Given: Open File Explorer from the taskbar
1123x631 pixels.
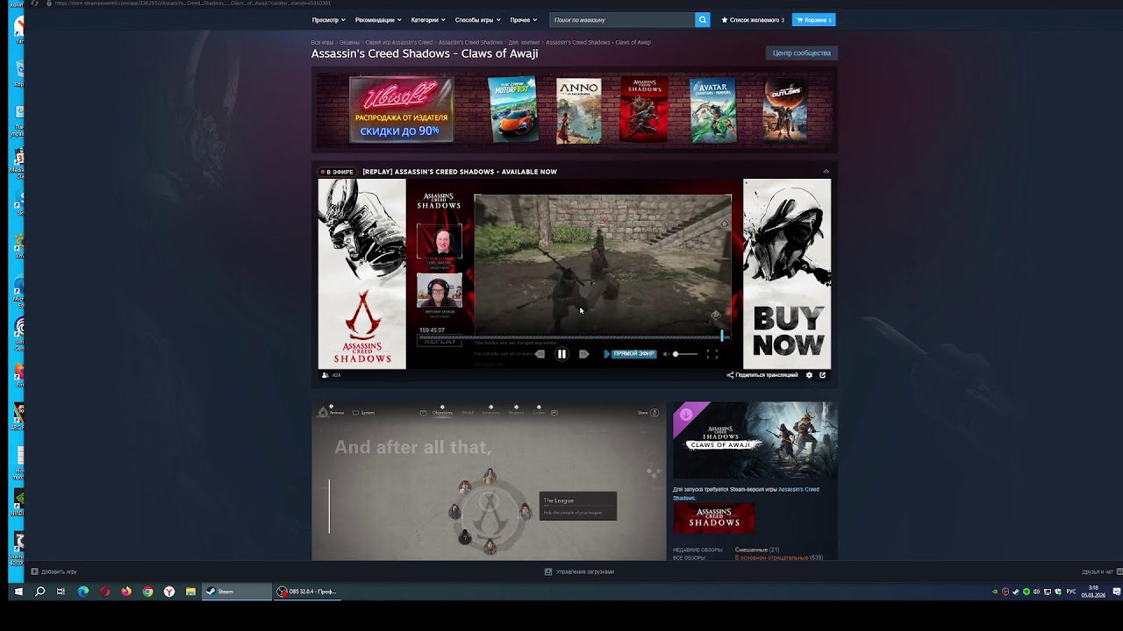Looking at the screenshot, I should coord(190,592).
